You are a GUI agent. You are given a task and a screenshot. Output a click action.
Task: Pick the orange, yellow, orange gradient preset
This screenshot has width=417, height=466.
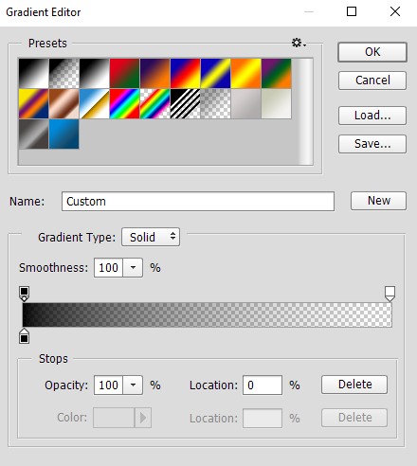[246, 73]
